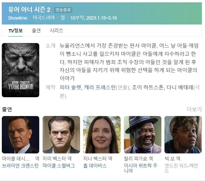This screenshot has width=205, height=181.
Task: Expand cast list with 더보기
Action: [x=194, y=109]
